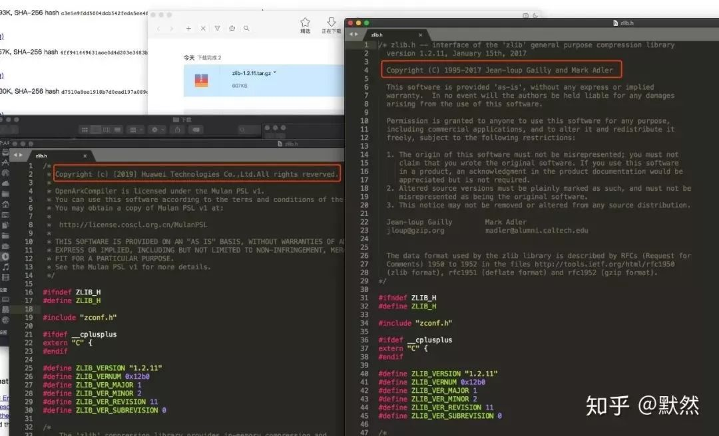This screenshot has width=719, height=436.
Task: Click the forward arrow in downloads window
Action: coord(172,29)
